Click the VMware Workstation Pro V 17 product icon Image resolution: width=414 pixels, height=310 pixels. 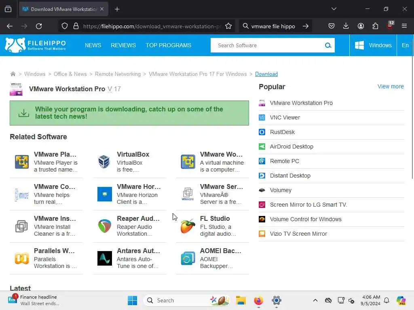pyautogui.click(x=16, y=89)
